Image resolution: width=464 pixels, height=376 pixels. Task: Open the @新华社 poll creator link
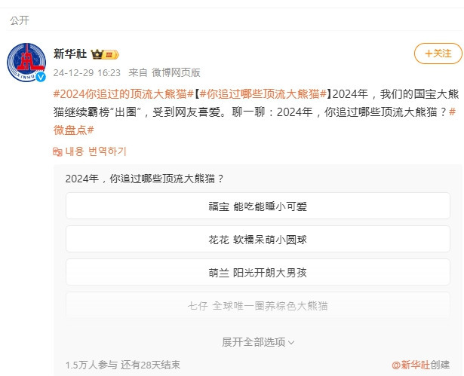pos(410,365)
